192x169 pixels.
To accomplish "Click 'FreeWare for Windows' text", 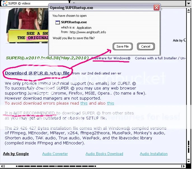I will pos(111,58).
